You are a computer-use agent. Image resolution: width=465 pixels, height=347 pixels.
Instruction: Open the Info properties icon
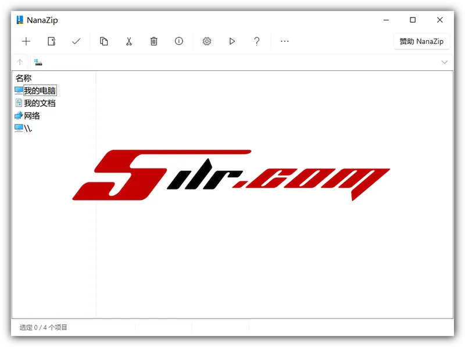tap(179, 41)
